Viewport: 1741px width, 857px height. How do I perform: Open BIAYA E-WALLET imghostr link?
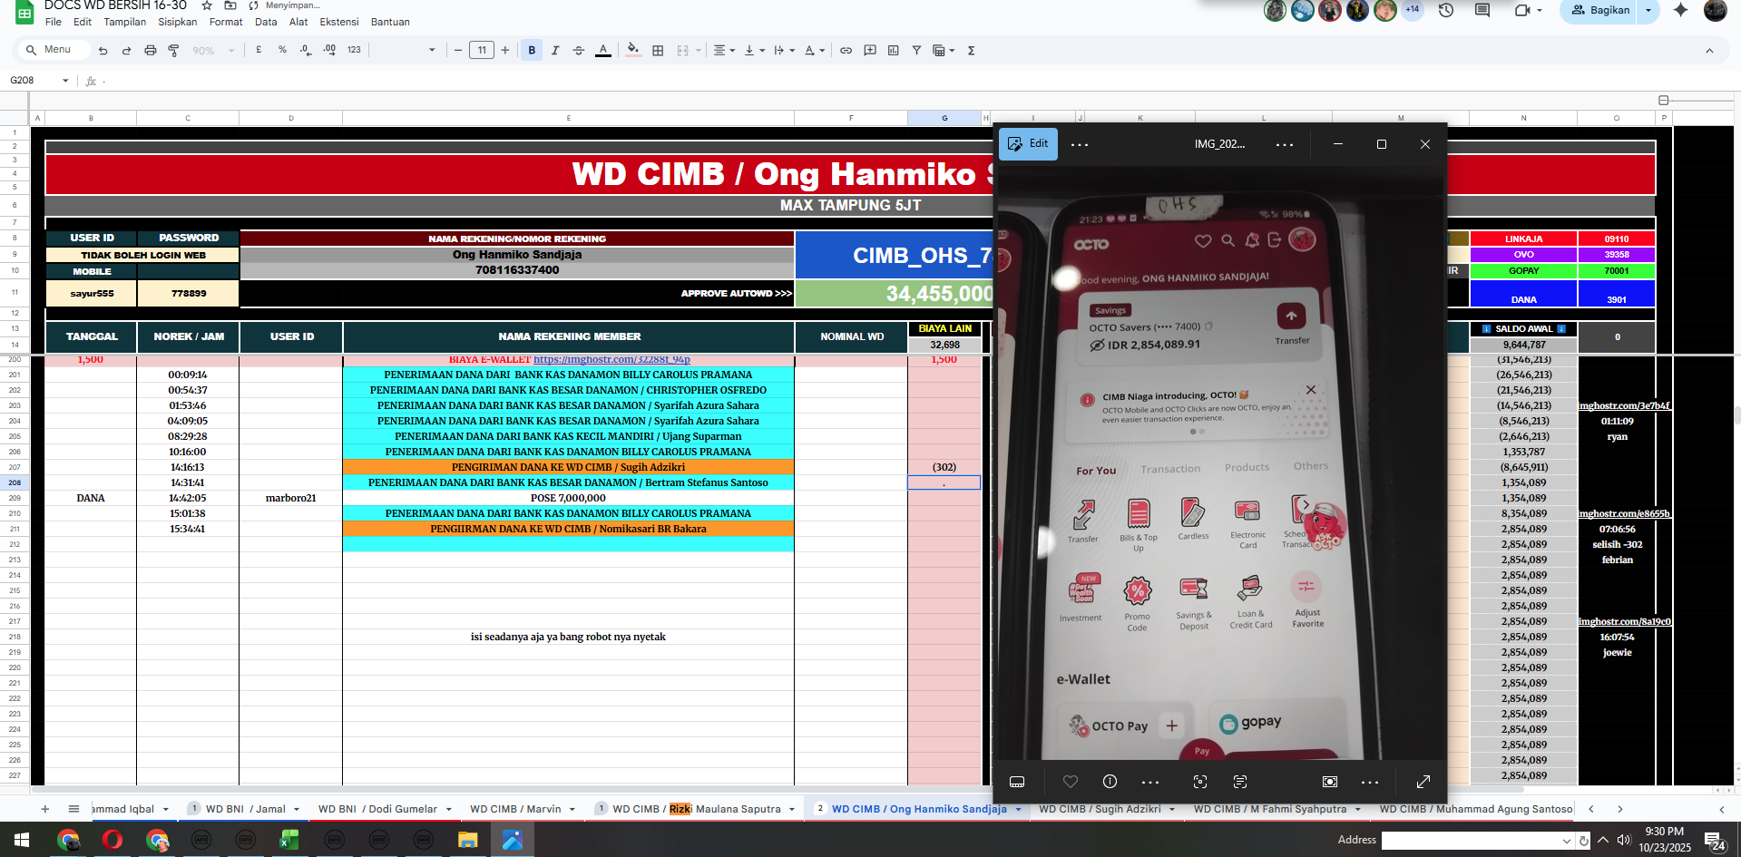(x=611, y=360)
